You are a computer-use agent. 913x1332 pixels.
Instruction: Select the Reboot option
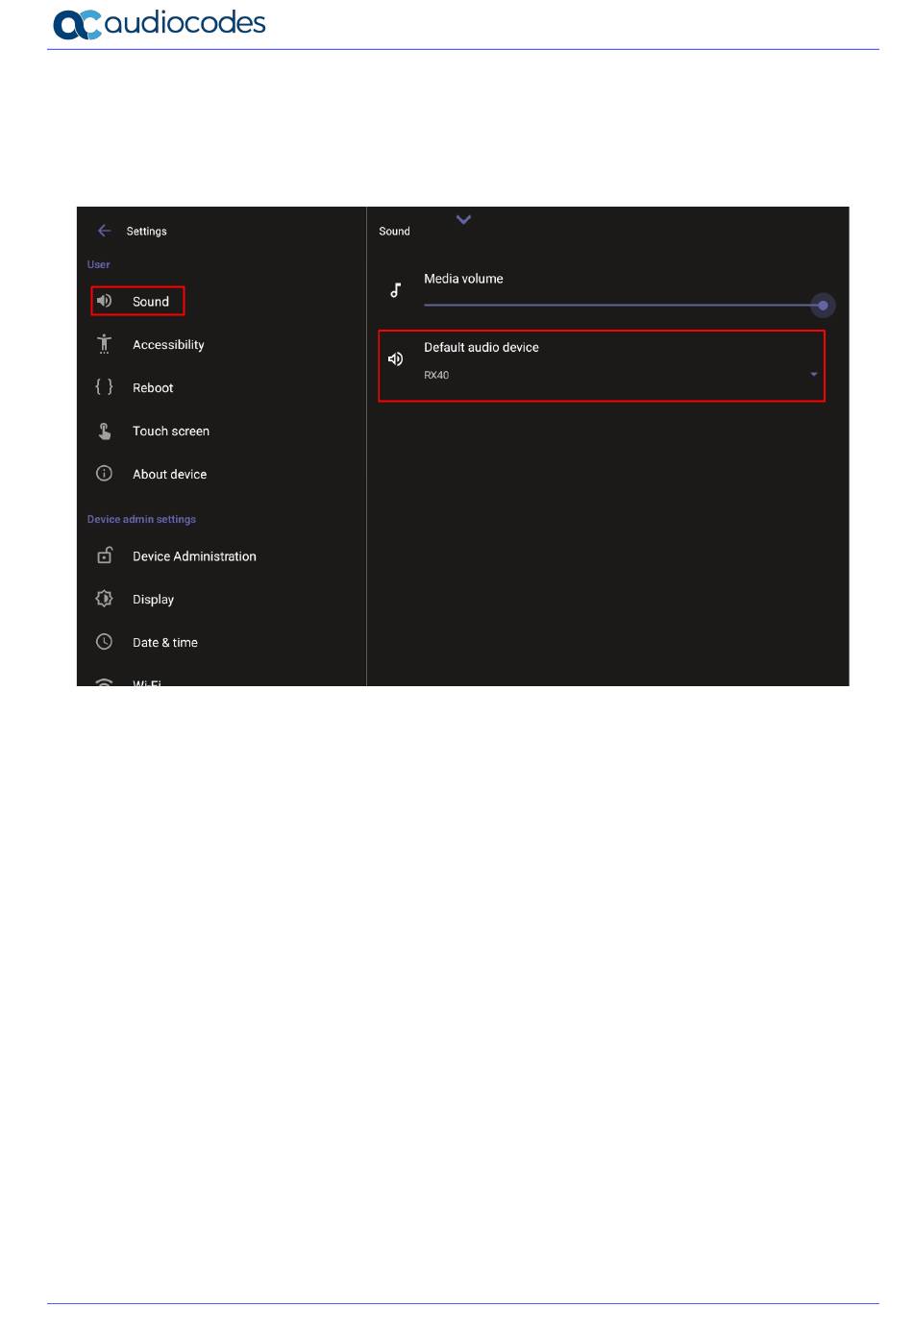coord(153,387)
